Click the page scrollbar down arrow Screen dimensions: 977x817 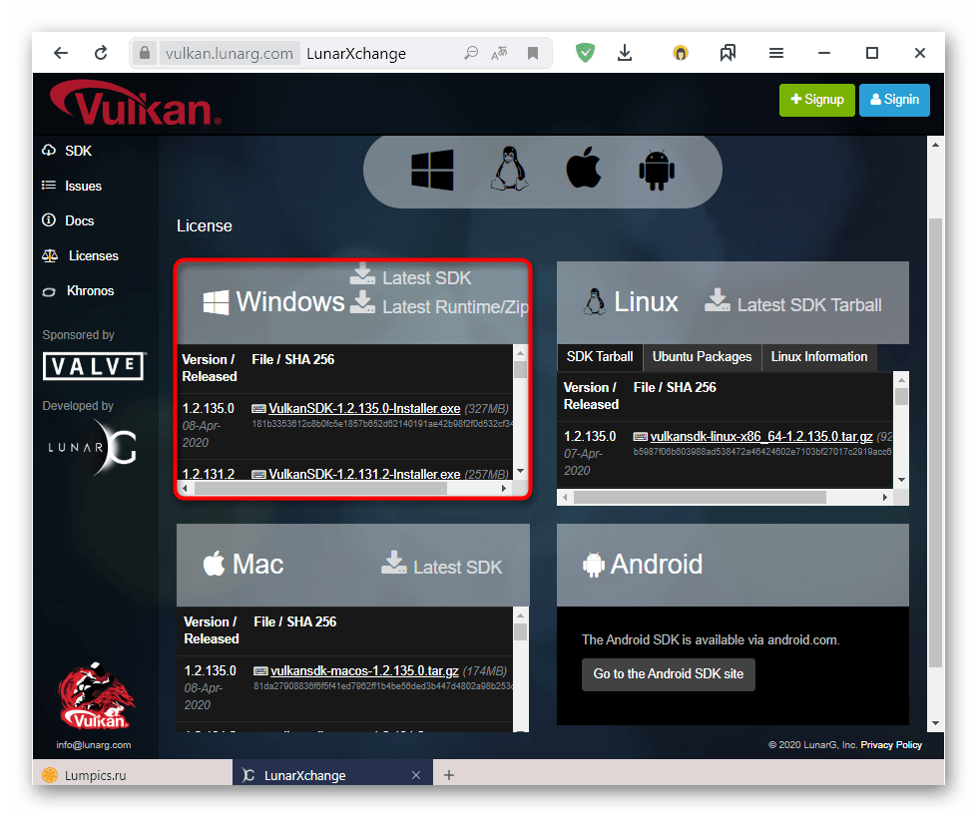[x=935, y=723]
